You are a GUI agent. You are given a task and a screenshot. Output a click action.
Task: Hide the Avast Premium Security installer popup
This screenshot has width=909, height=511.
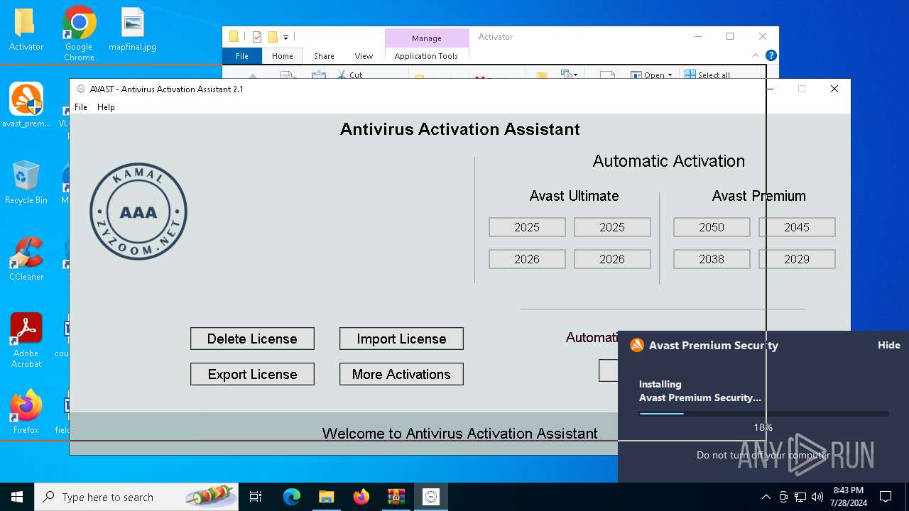[x=888, y=345]
